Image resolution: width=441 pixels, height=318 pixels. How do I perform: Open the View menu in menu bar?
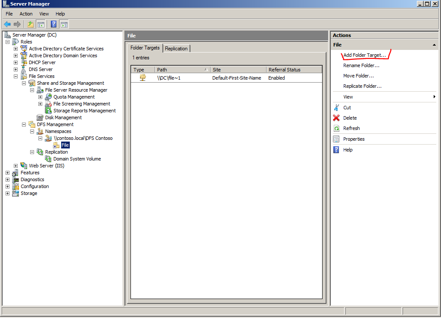(x=44, y=14)
